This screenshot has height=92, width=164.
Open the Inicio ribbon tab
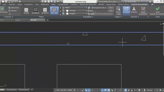(x=4, y=4)
